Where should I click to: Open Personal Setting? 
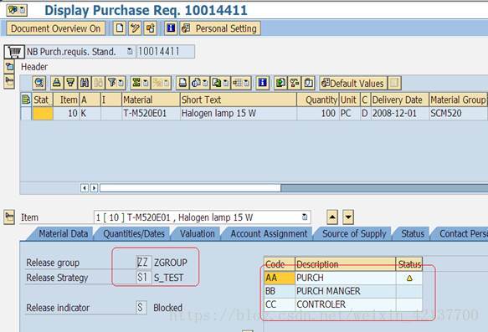click(x=220, y=28)
